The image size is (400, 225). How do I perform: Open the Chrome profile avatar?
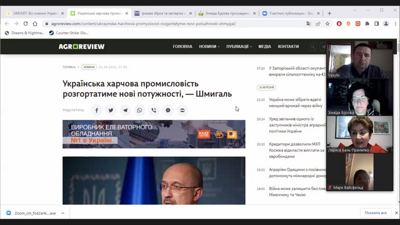(x=386, y=24)
